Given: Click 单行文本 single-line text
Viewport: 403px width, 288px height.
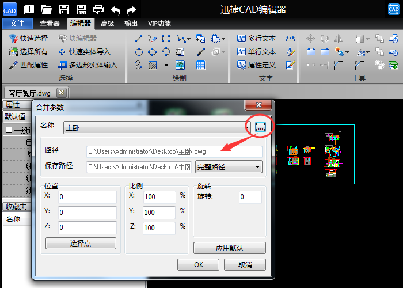Looking at the screenshot, I should pyautogui.click(x=257, y=52).
